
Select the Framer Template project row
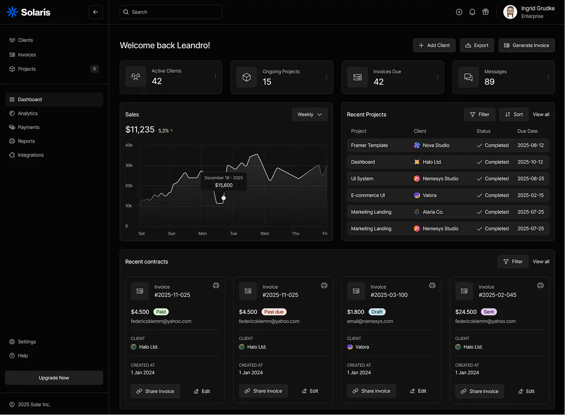[448, 145]
